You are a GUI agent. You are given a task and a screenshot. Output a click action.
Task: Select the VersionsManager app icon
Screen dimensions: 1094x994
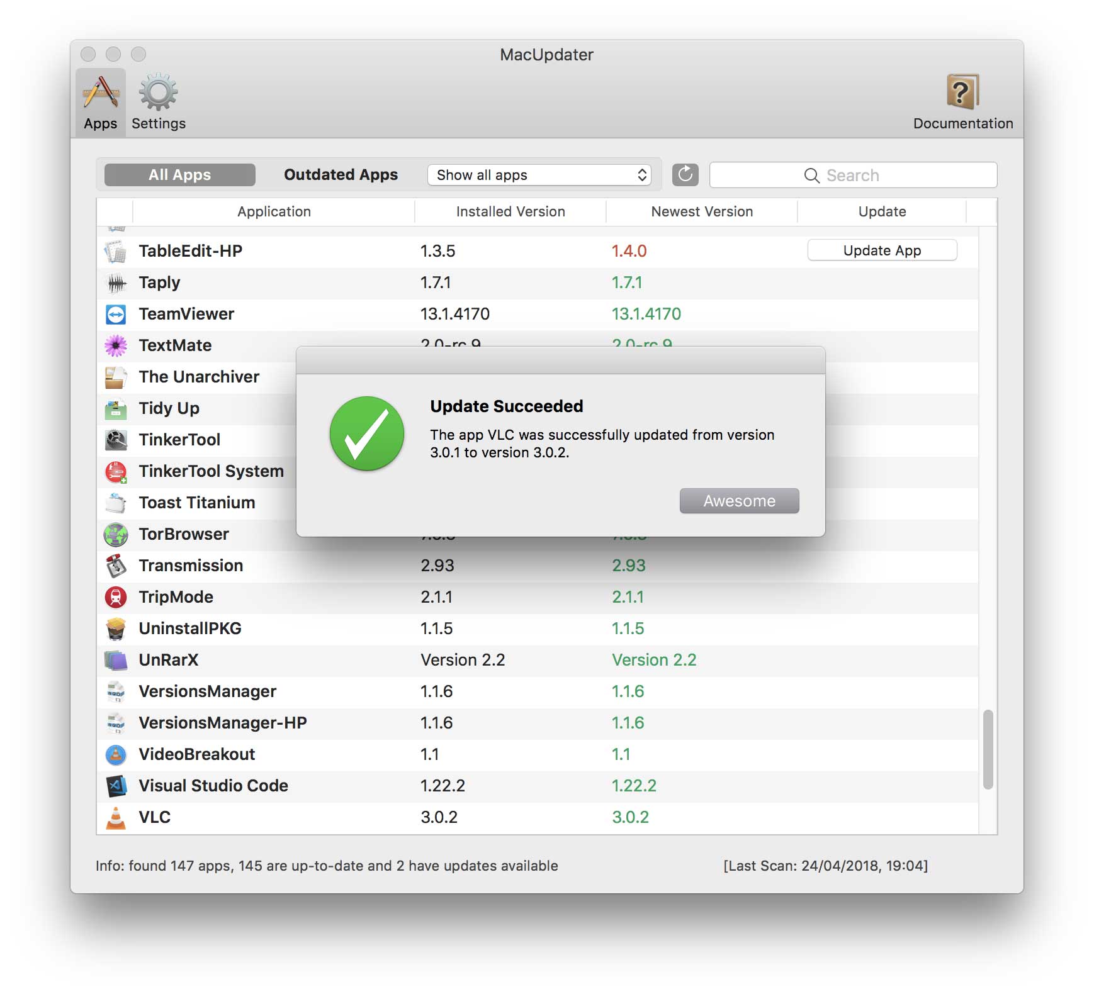(116, 691)
